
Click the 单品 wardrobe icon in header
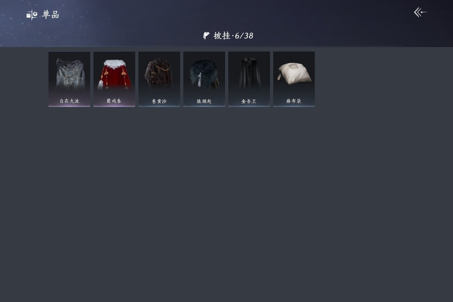point(32,15)
